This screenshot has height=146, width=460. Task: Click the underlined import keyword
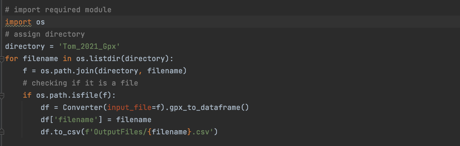[x=18, y=22]
